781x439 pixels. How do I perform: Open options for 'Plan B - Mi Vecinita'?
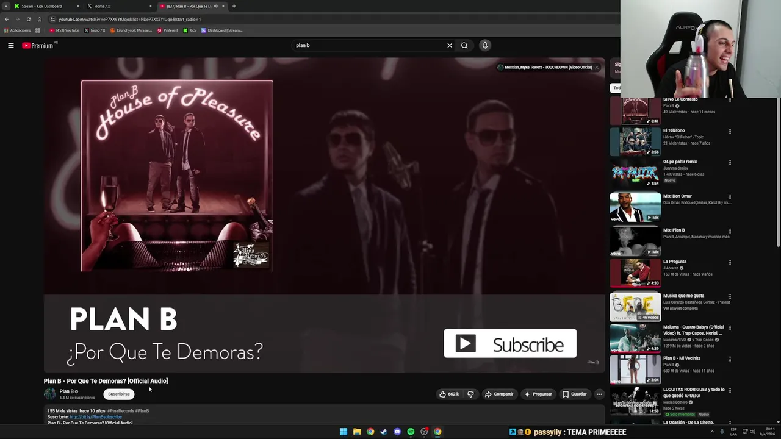coord(730,359)
